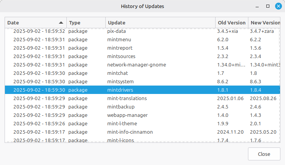The image size is (285, 165).
Task: Select the mintbackup update row
Action: [142, 107]
